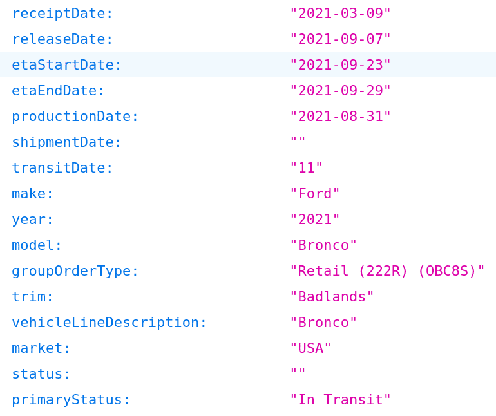Click the value "11"

306,167
